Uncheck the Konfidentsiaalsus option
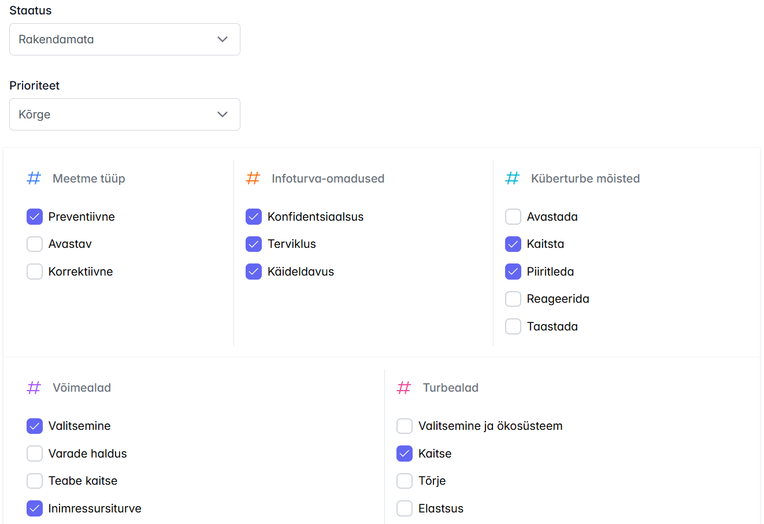This screenshot has width=764, height=524. (x=254, y=217)
